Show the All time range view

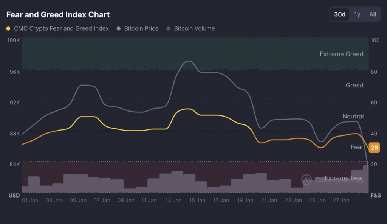[373, 15]
